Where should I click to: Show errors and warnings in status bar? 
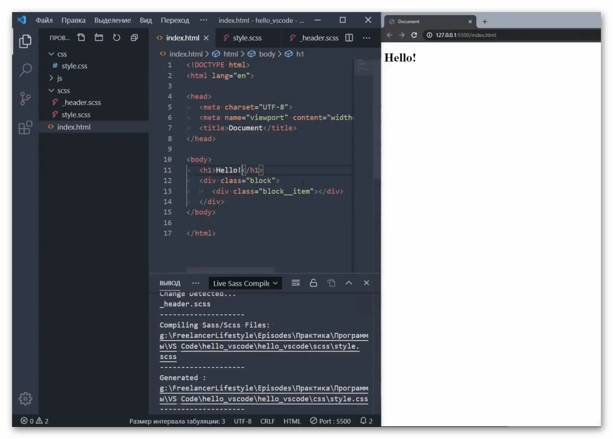pos(34,421)
